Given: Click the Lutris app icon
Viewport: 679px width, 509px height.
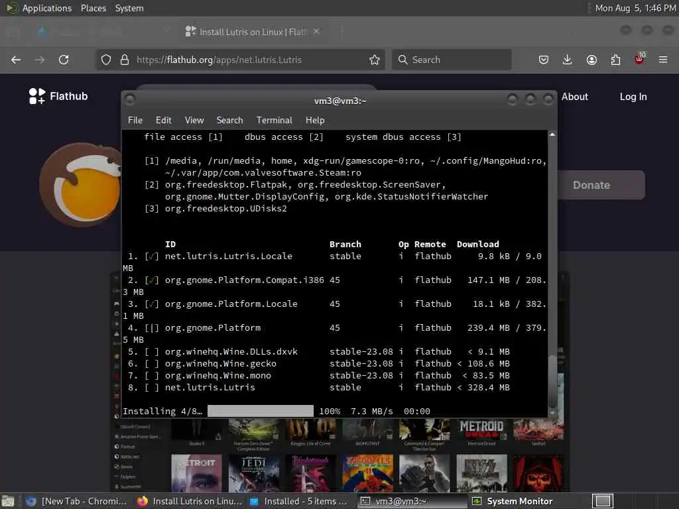Looking at the screenshot, I should [80, 185].
